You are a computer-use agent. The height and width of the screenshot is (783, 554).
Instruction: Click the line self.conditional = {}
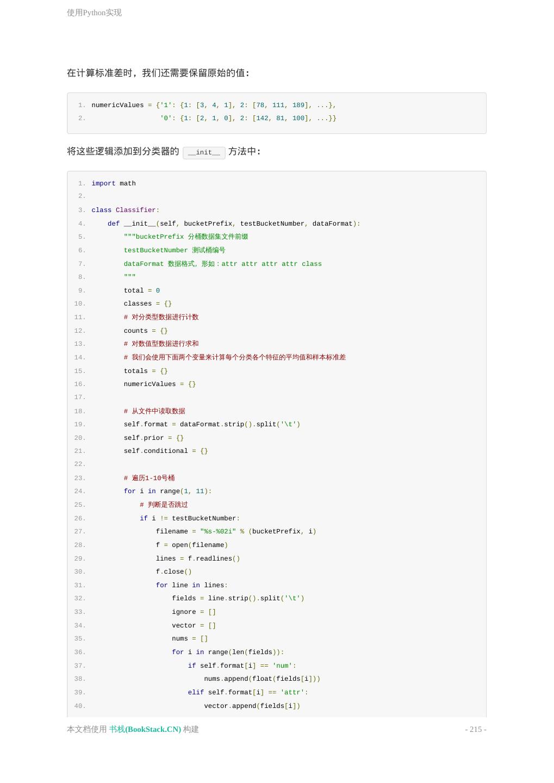coord(166,451)
